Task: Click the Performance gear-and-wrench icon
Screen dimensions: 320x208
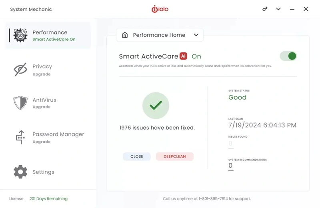Action: 20,35
